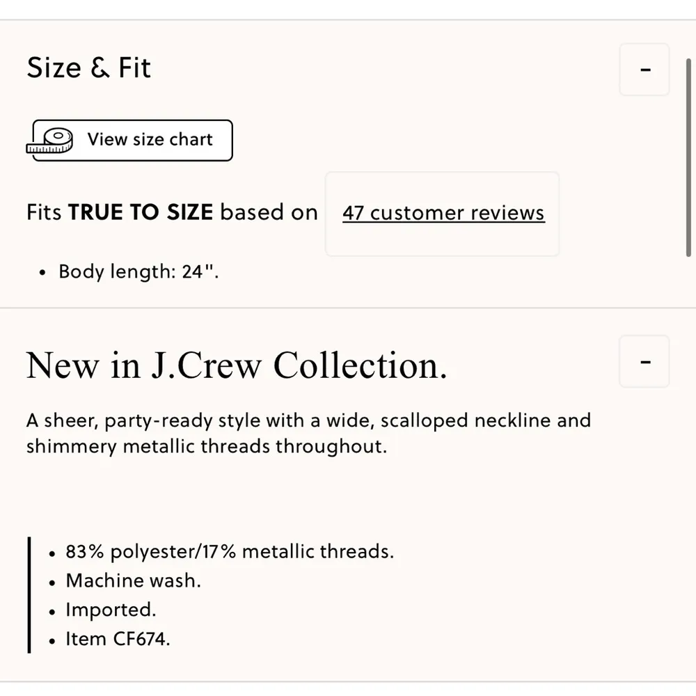Viewport: 696px width, 696px height.
Task: Click the horizontal scrollbar at the bottom
Action: pyautogui.click(x=348, y=691)
